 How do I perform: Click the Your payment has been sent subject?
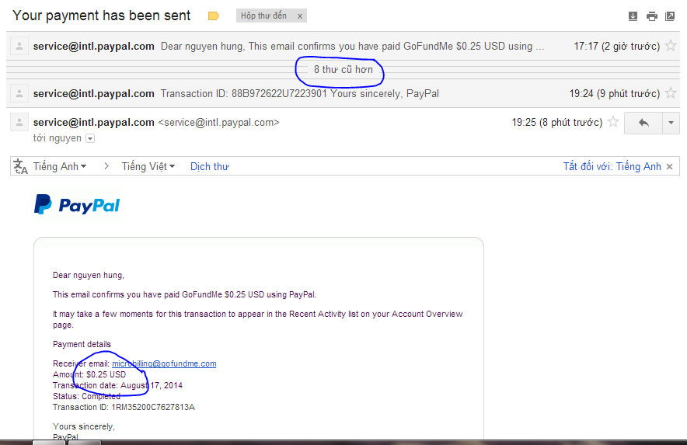point(102,16)
